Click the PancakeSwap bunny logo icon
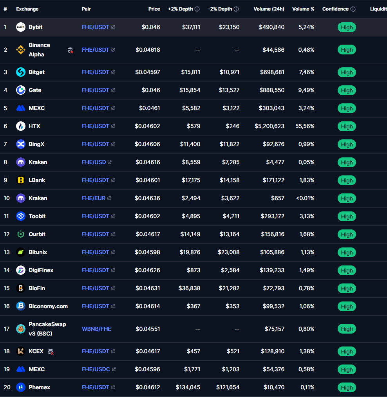 (20, 329)
